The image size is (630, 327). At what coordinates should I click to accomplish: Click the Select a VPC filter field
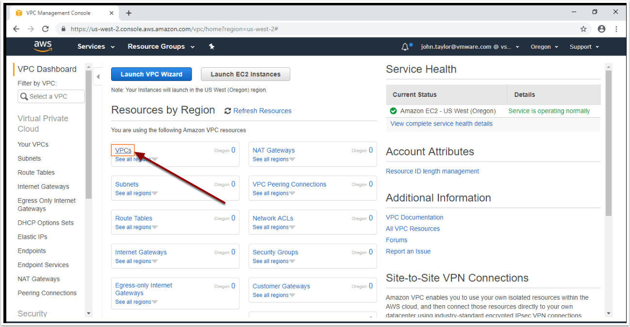click(51, 96)
